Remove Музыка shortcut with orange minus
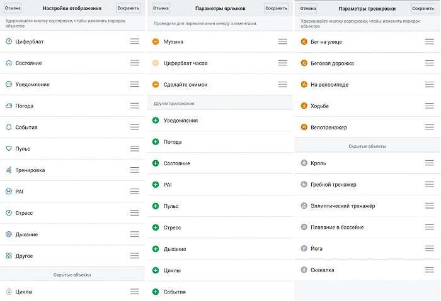This screenshot has width=441, height=301. point(156,41)
